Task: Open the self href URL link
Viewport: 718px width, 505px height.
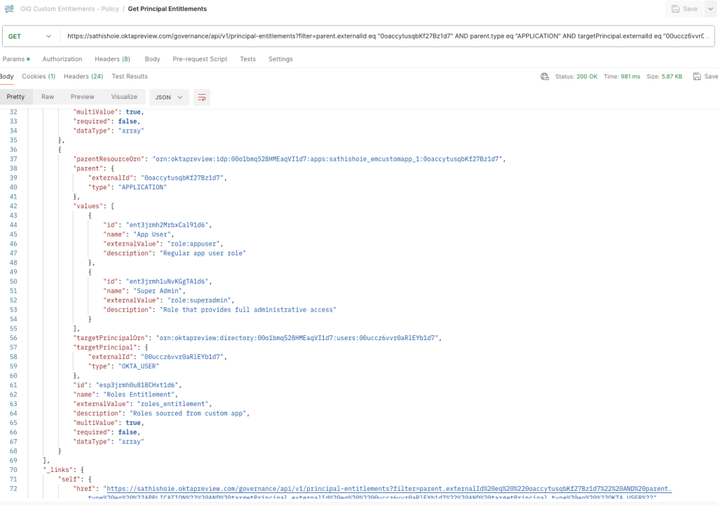Action: tap(388, 489)
